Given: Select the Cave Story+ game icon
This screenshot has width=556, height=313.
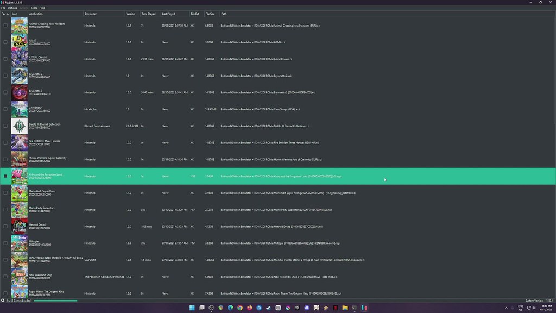Looking at the screenshot, I should 19,109.
